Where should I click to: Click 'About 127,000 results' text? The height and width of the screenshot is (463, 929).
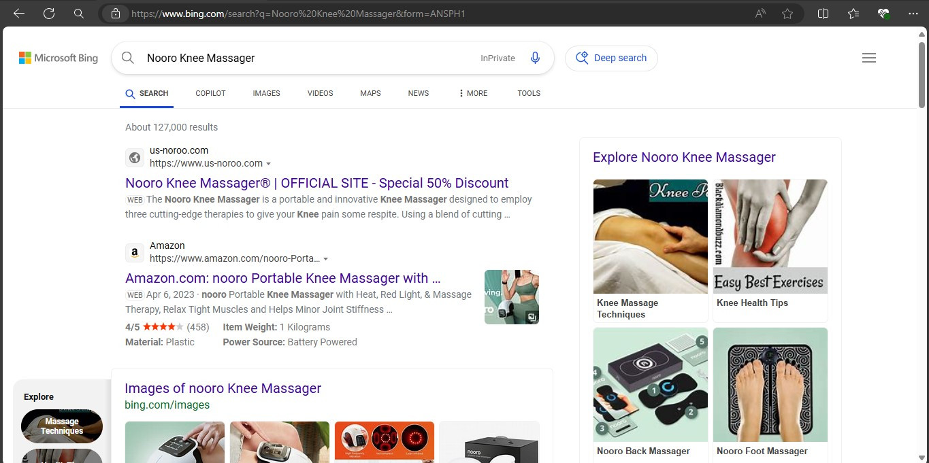[172, 127]
